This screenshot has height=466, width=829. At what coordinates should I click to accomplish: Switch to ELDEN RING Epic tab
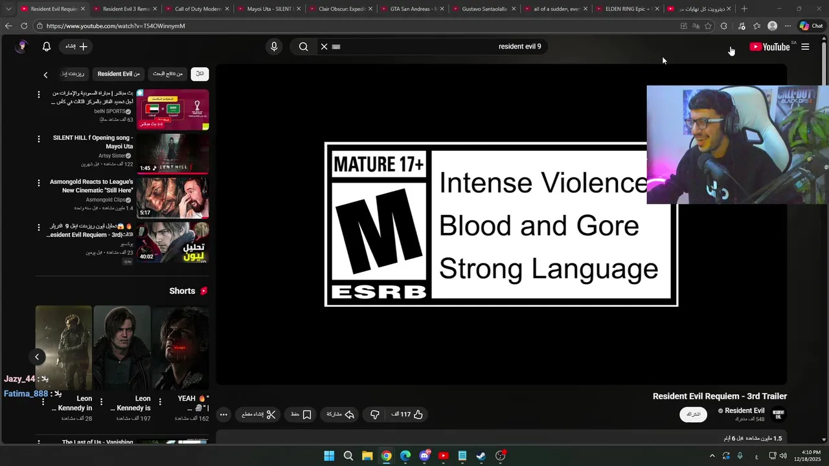point(626,8)
